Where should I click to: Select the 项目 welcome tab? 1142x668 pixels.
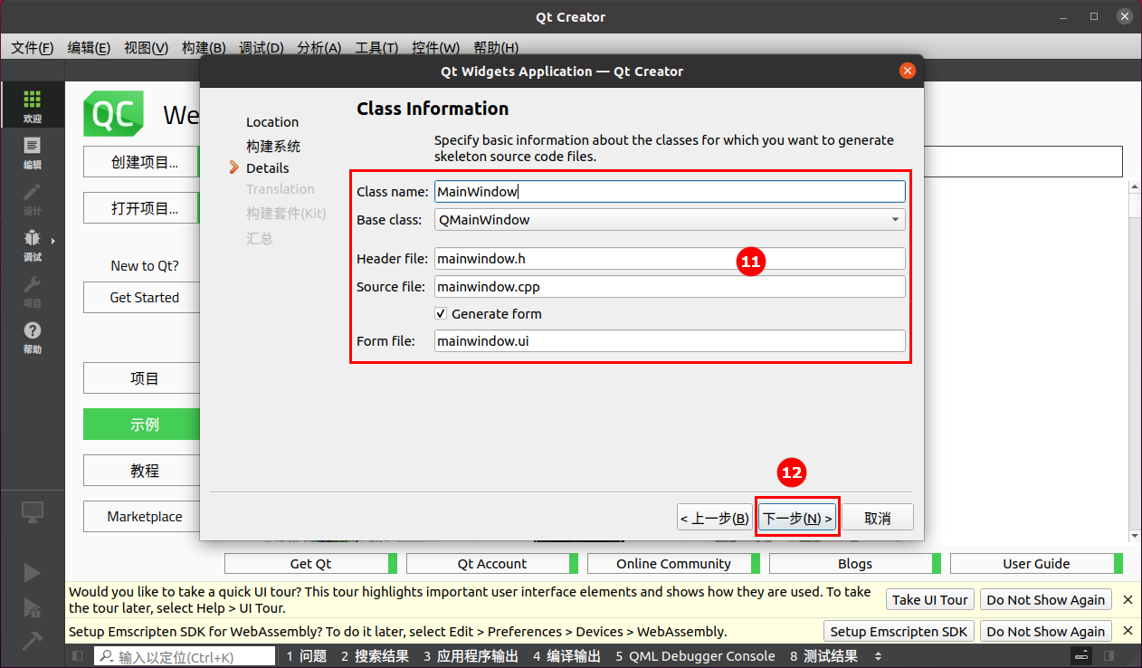[x=144, y=378]
